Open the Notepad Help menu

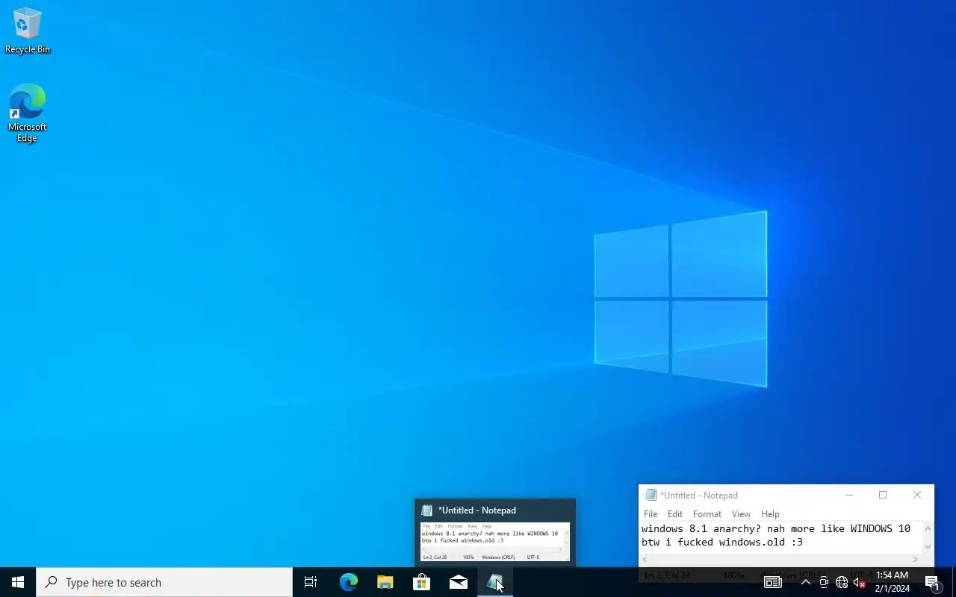[770, 514]
